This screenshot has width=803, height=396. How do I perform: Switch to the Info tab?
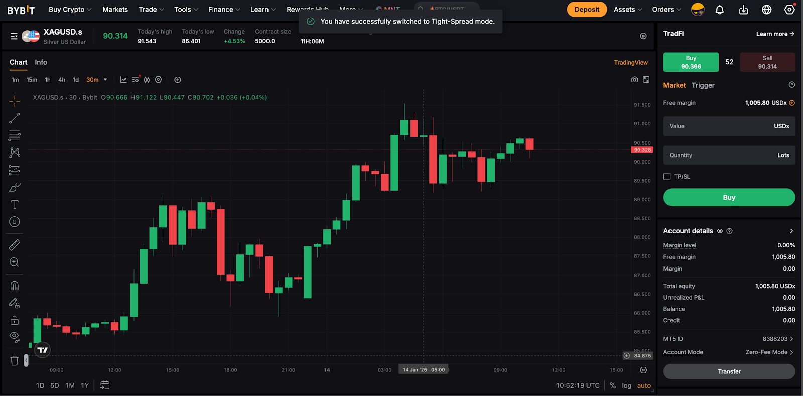point(41,62)
